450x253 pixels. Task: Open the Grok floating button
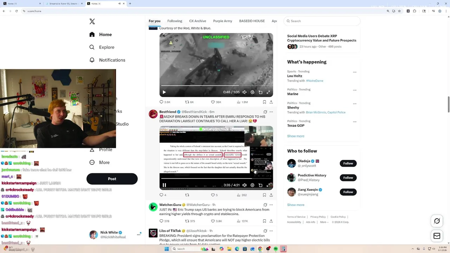tap(437, 221)
